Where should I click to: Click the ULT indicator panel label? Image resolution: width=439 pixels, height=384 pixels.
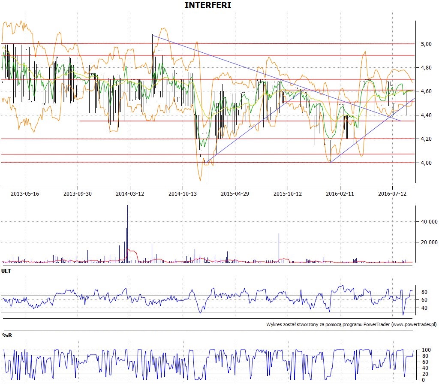[6, 271]
